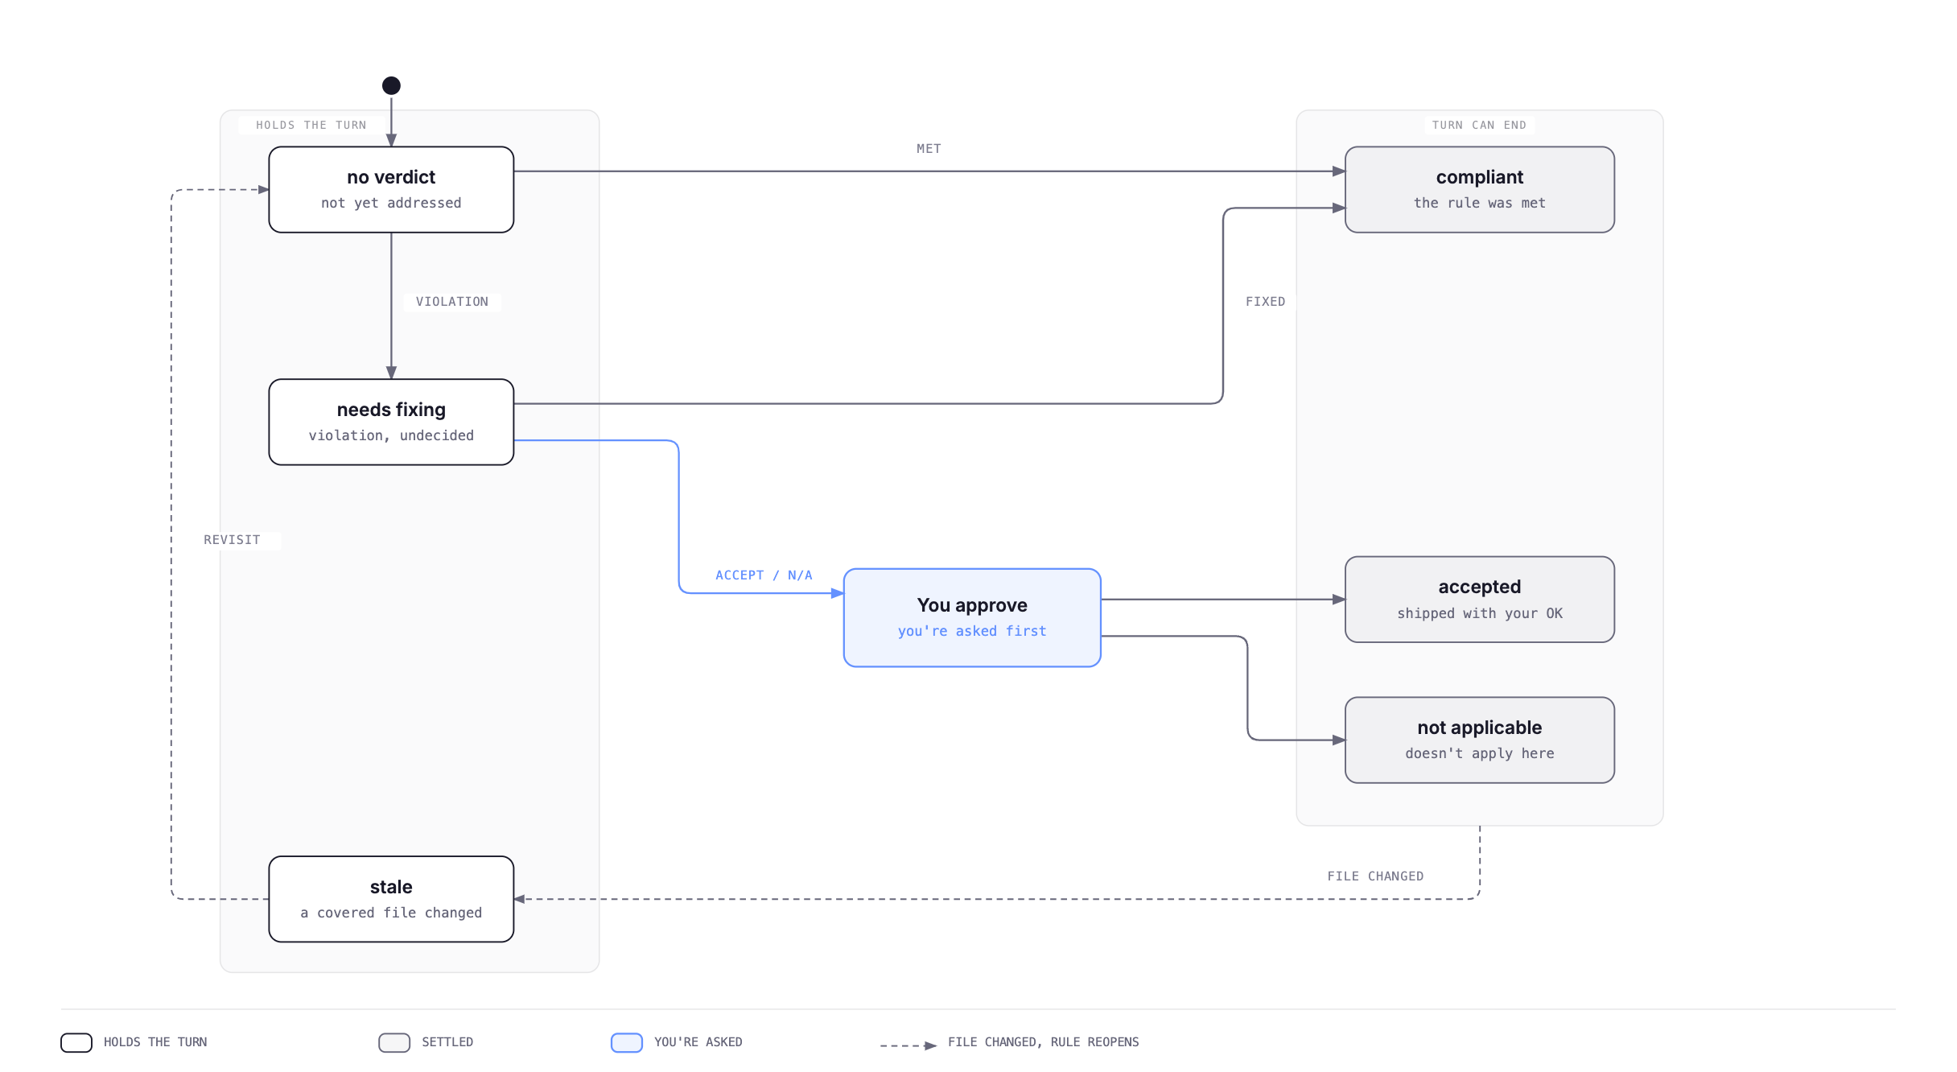Click the 'stale' state box
This screenshot has width=1957, height=1072.
(x=391, y=899)
